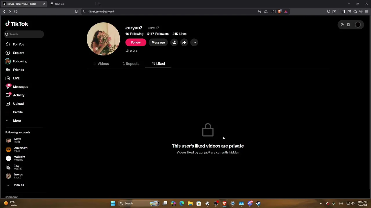Viewport: 371px width, 208px height.
Task: Open the Activity notifications
Action: [15, 95]
